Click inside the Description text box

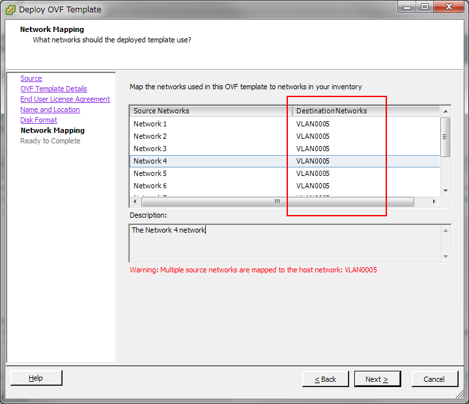(x=285, y=243)
